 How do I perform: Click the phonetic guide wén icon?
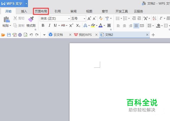click(x=107, y=18)
